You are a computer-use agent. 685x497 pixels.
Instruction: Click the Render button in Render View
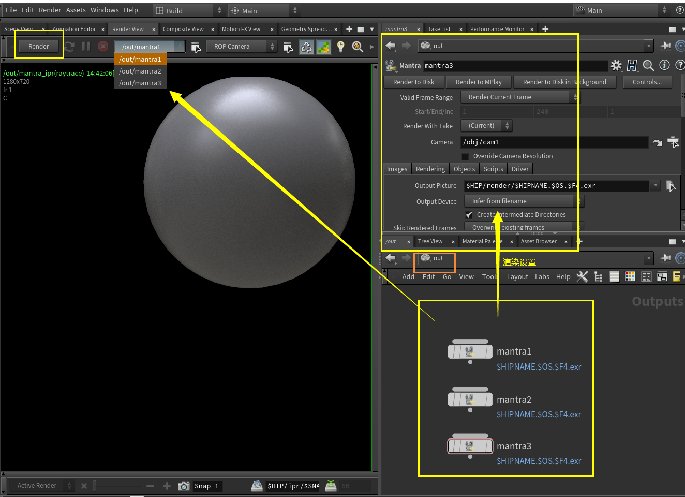(x=39, y=47)
